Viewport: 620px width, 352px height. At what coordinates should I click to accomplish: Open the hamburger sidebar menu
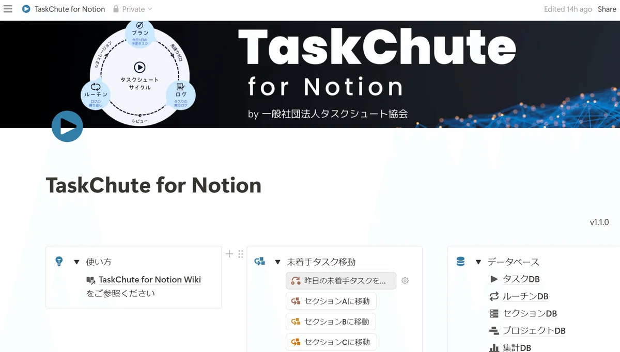(8, 9)
